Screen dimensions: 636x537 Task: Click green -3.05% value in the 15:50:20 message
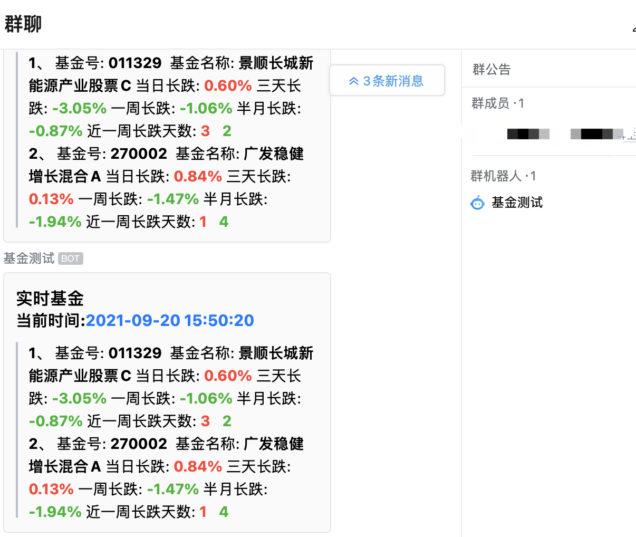(x=80, y=398)
